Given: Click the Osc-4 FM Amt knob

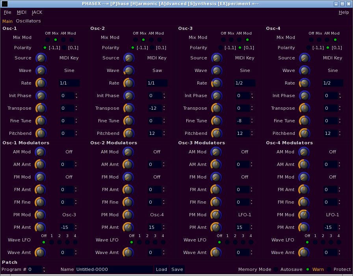Looking at the screenshot, I should point(303,190).
